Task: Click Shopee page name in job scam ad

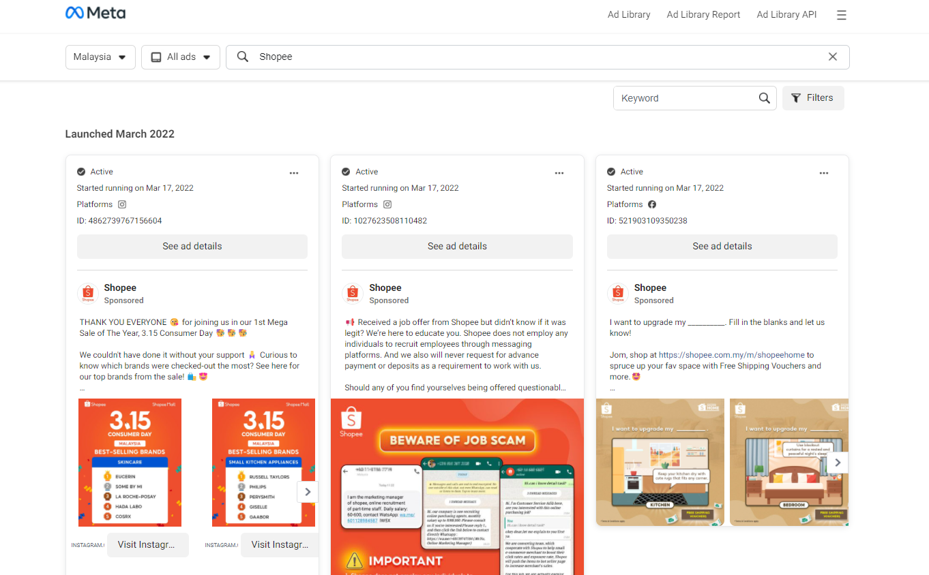Action: click(385, 288)
